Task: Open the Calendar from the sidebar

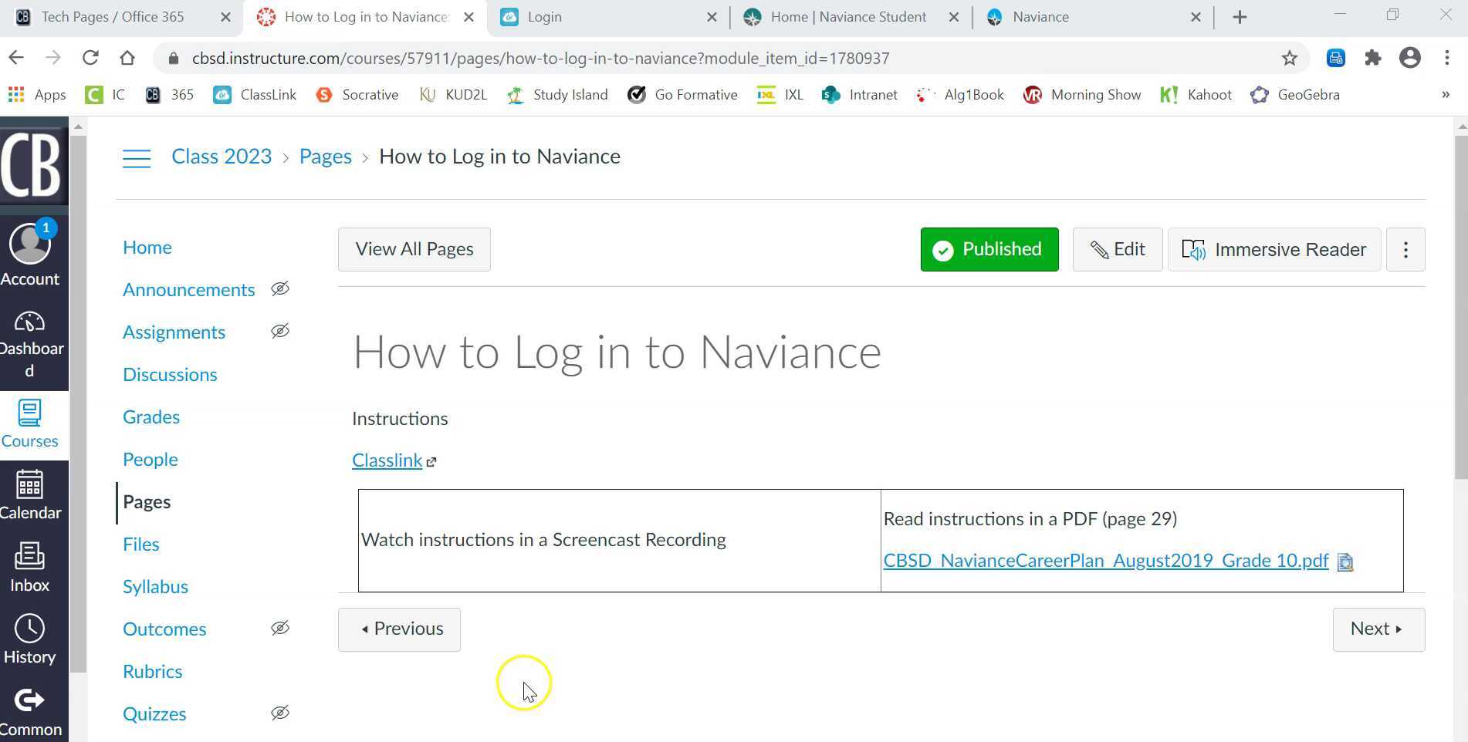Action: coord(32,494)
